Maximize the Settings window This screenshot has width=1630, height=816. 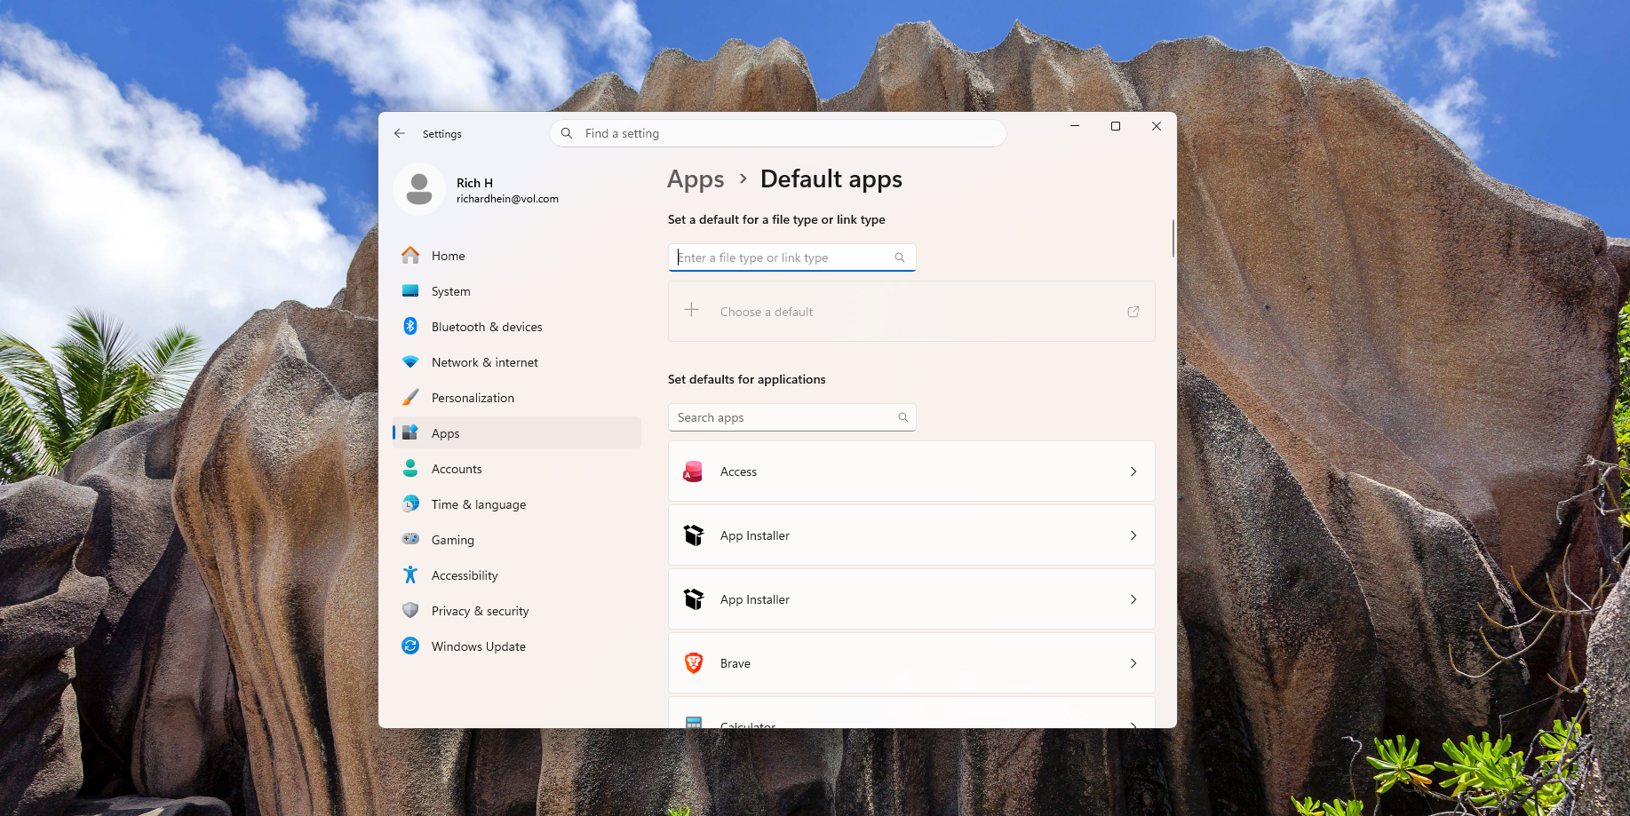click(1116, 126)
